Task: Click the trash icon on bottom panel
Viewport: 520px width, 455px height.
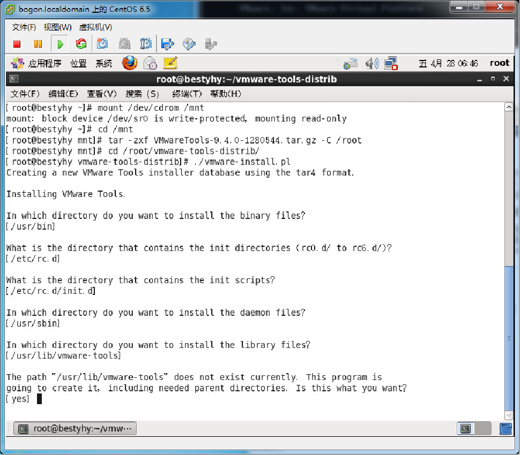Action: 506,429
